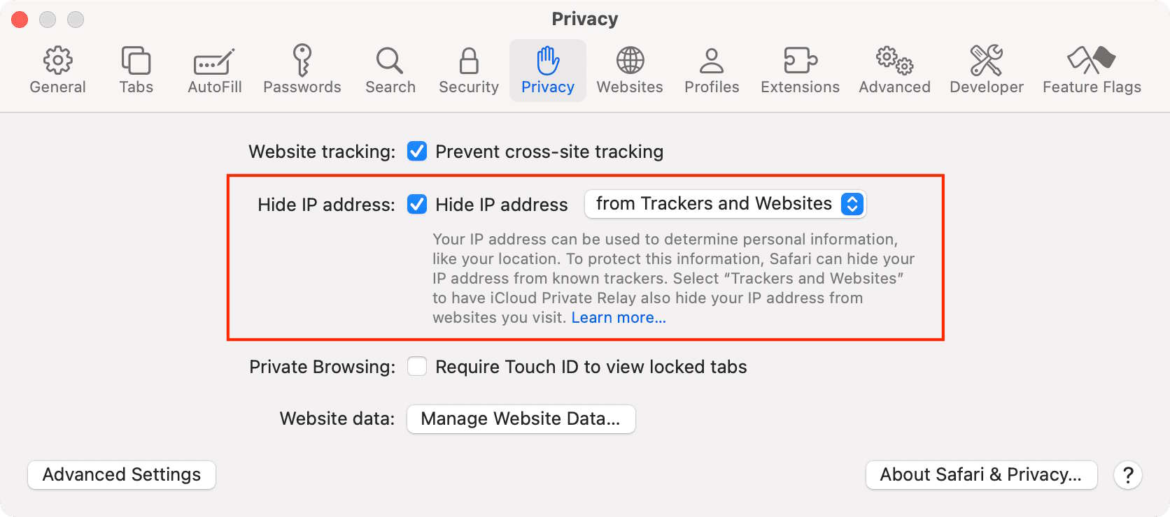This screenshot has height=517, width=1170.
Task: Open the Security settings pane
Action: point(467,68)
